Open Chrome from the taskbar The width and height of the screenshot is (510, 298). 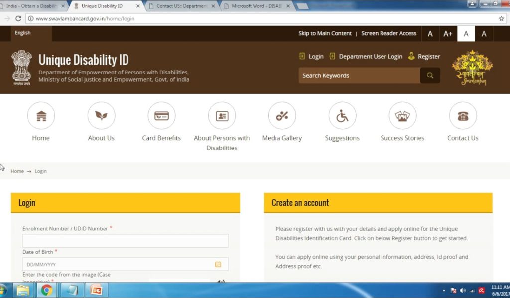click(x=47, y=290)
